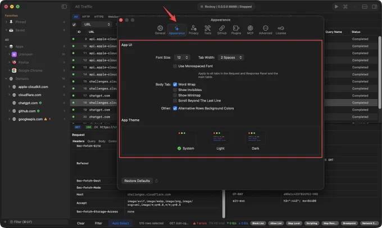Open the Plugins preferences tab

(236, 30)
